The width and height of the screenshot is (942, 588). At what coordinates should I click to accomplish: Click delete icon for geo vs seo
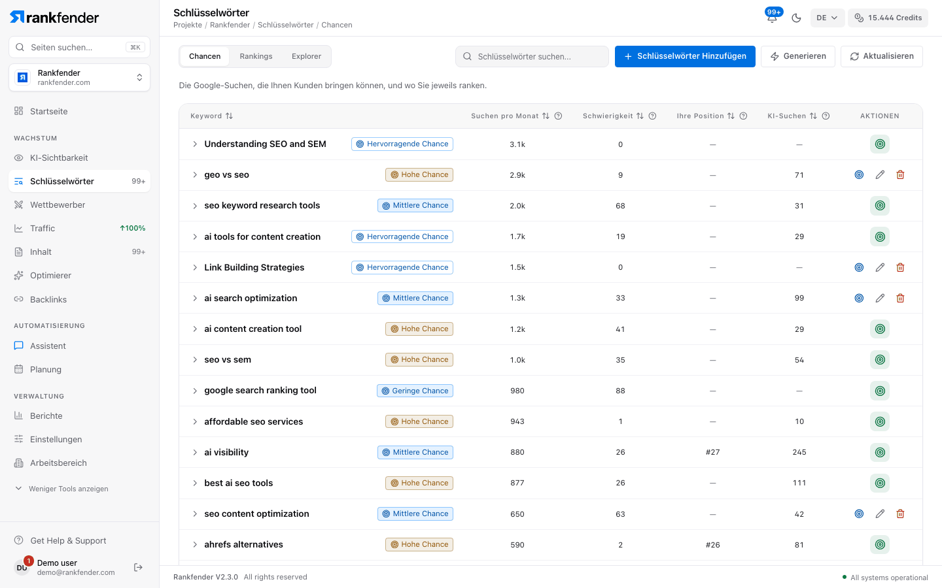click(900, 174)
